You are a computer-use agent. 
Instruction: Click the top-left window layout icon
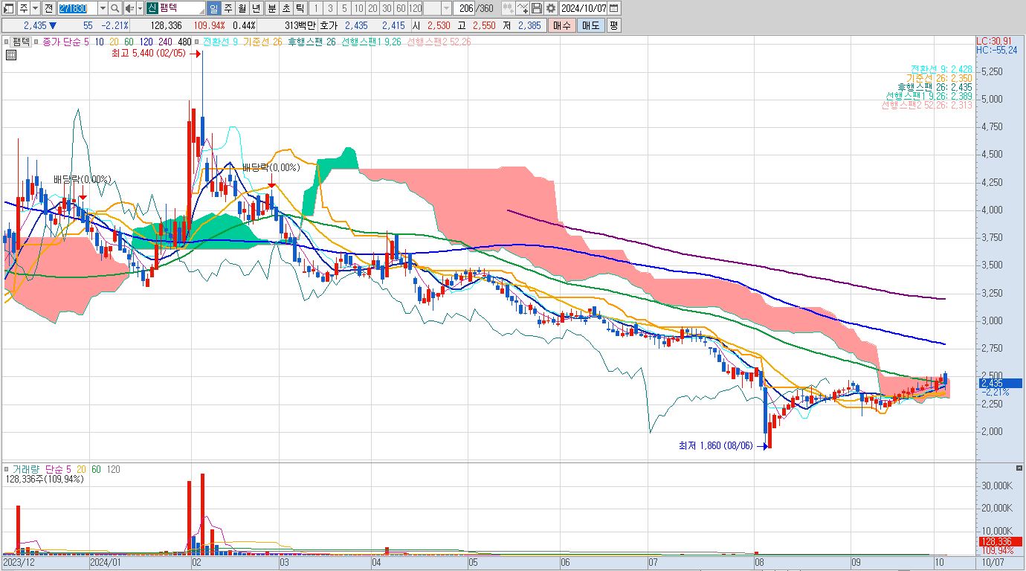[x=8, y=8]
